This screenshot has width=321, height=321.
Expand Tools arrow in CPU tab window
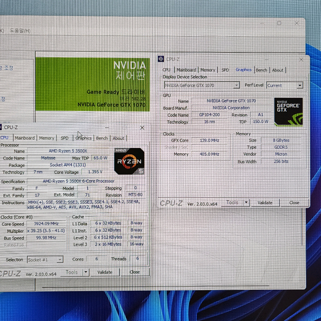86,272
